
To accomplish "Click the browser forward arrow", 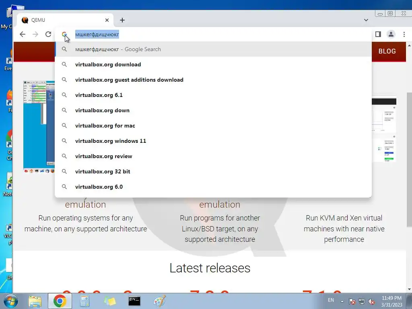I will (x=35, y=34).
